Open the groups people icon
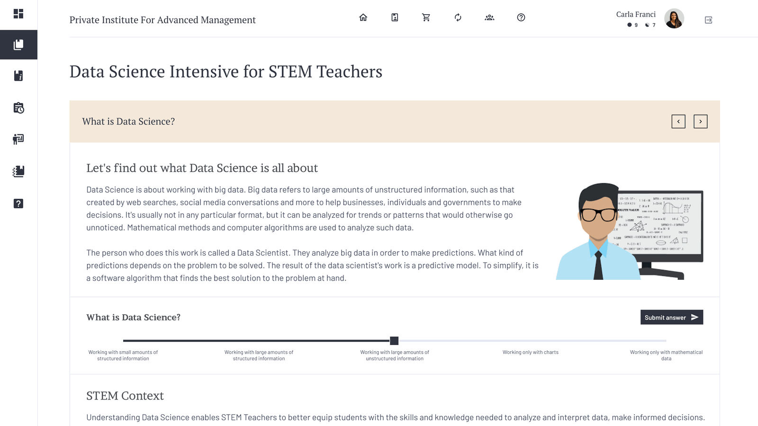 tap(489, 18)
